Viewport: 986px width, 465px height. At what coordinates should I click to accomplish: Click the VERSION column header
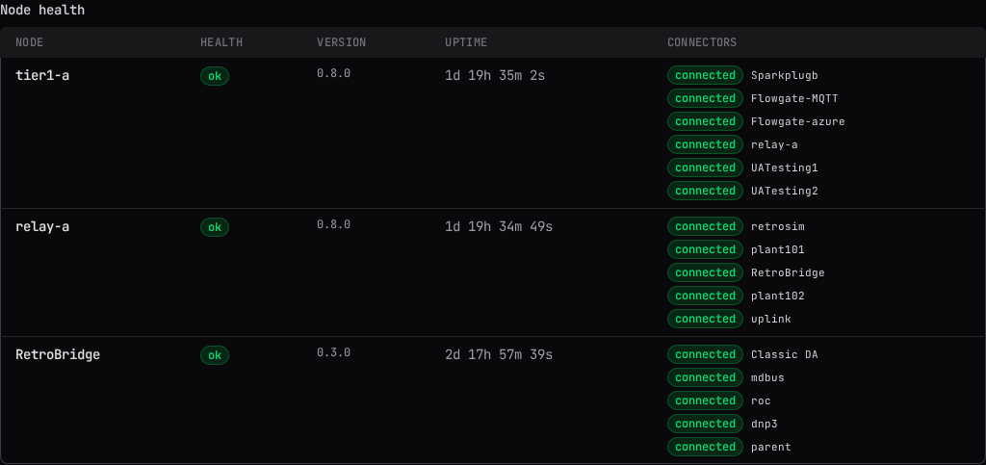coord(342,42)
